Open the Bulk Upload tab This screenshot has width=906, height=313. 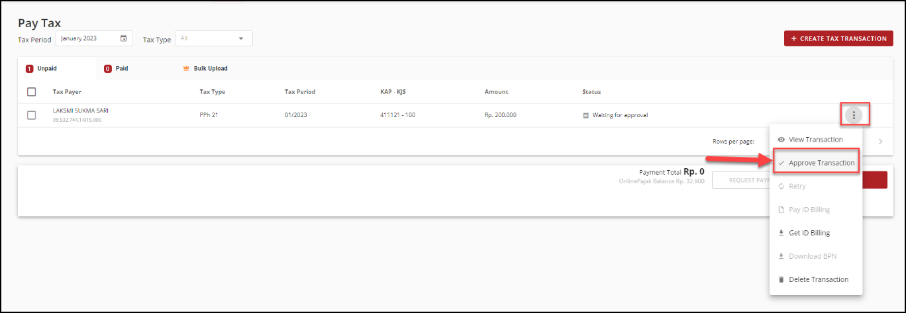coord(210,68)
